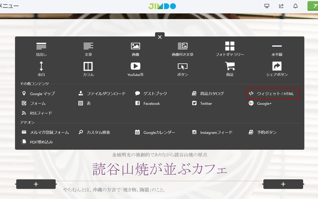This screenshot has width=318, height=199.
Task: Insert a 水平線 horizontal line
Action: (x=277, y=50)
